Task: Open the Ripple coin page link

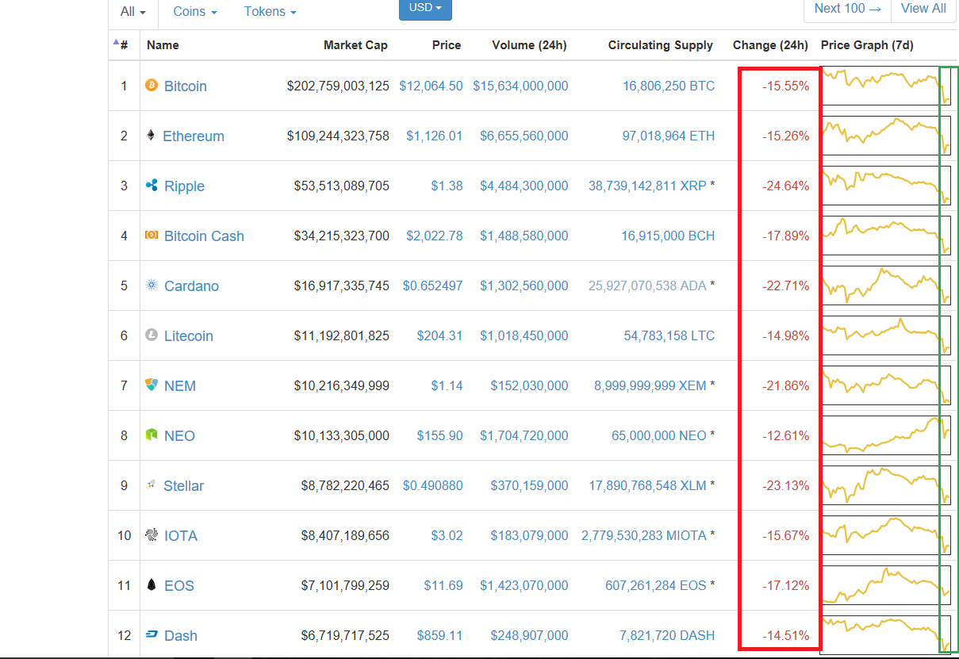Action: pyautogui.click(x=184, y=186)
